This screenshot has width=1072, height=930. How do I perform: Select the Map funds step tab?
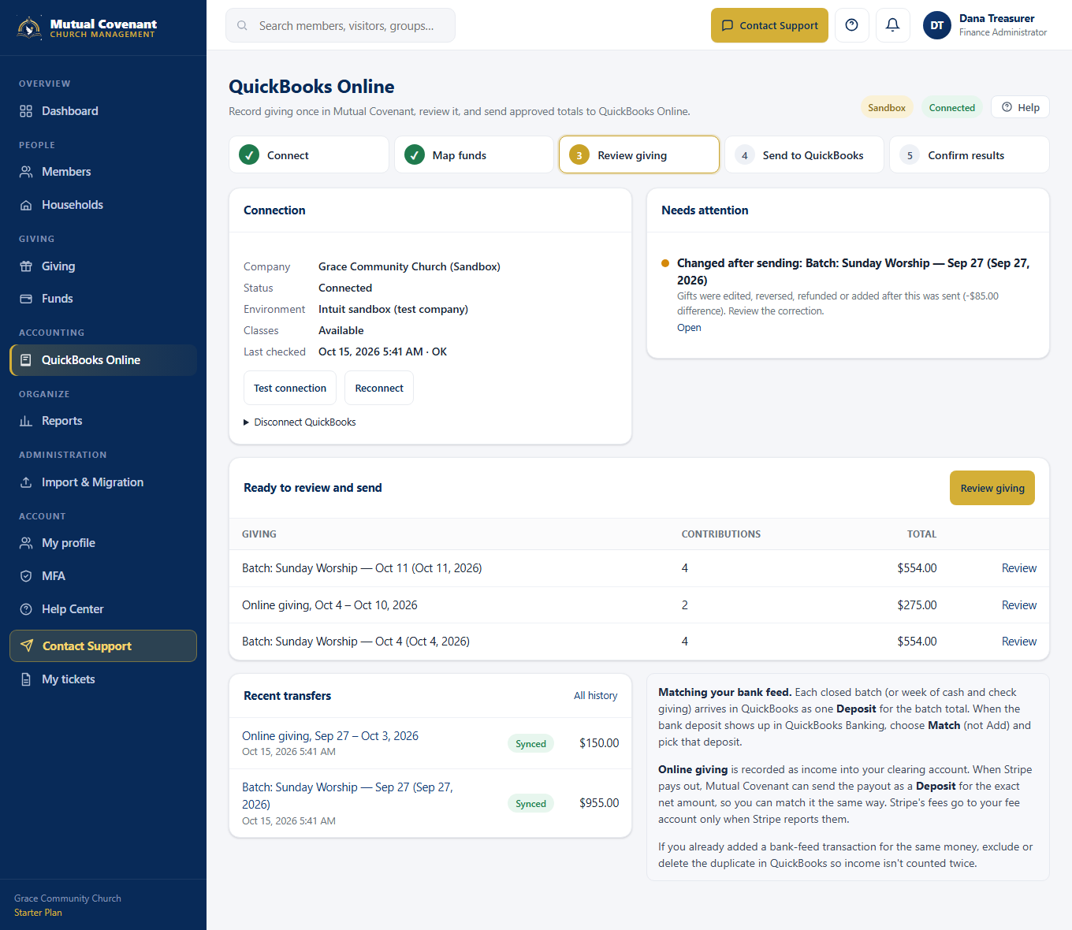pyautogui.click(x=474, y=154)
